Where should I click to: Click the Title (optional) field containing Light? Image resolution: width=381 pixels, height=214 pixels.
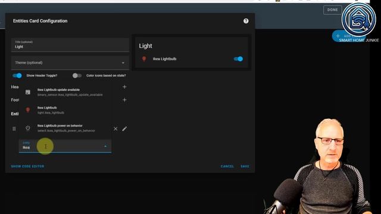70,45
